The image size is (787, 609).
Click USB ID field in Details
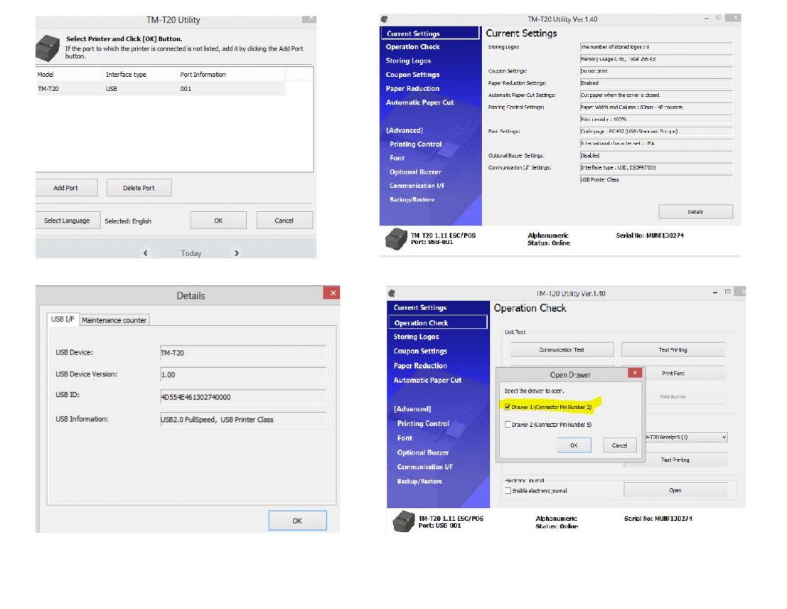coord(243,397)
